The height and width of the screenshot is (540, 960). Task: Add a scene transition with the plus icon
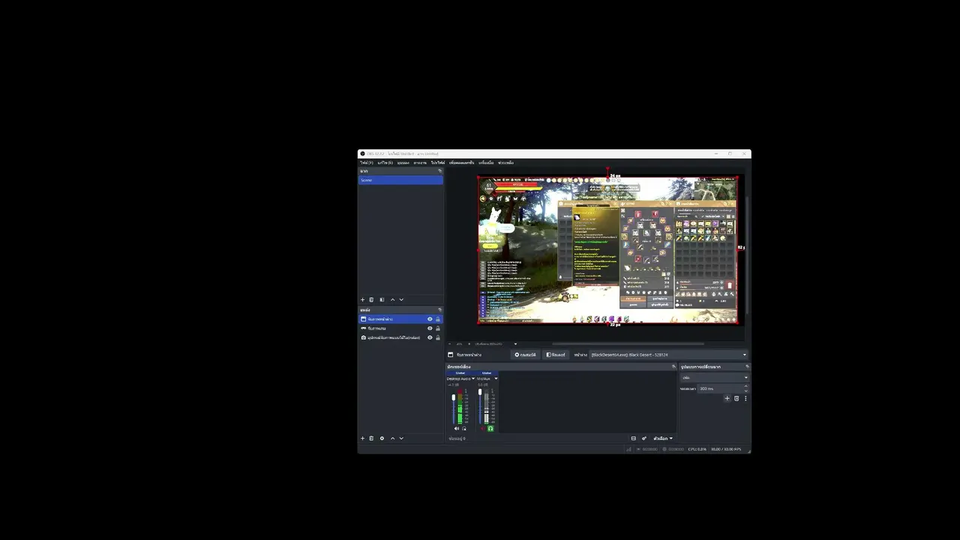coord(727,398)
